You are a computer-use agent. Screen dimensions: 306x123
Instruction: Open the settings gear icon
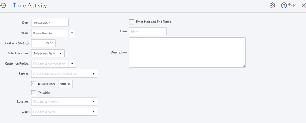pos(272,5)
